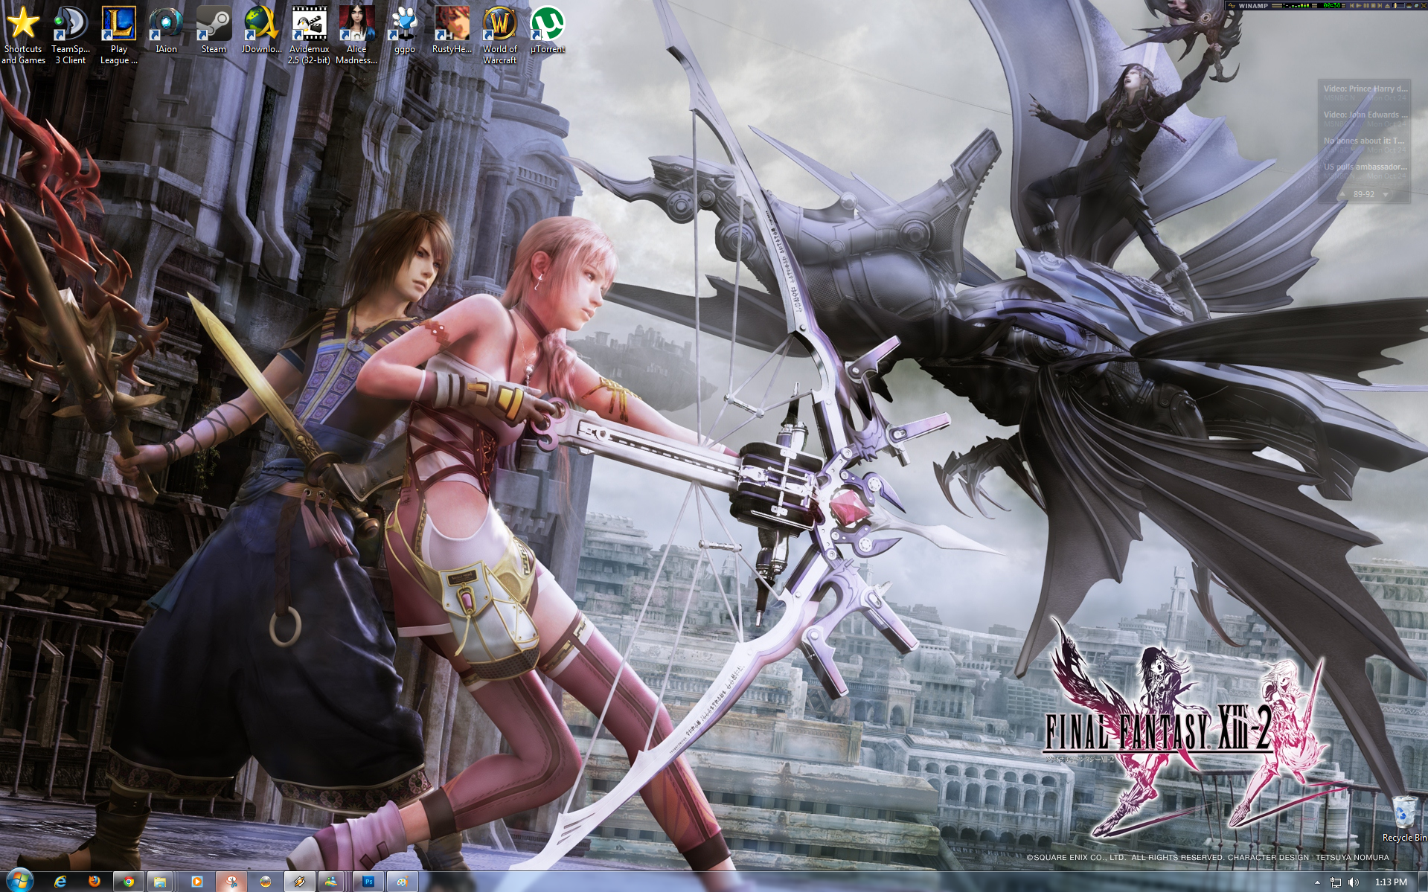Launch TeamSpeak 3 Client desktop shortcut
1428x892 pixels.
70,34
